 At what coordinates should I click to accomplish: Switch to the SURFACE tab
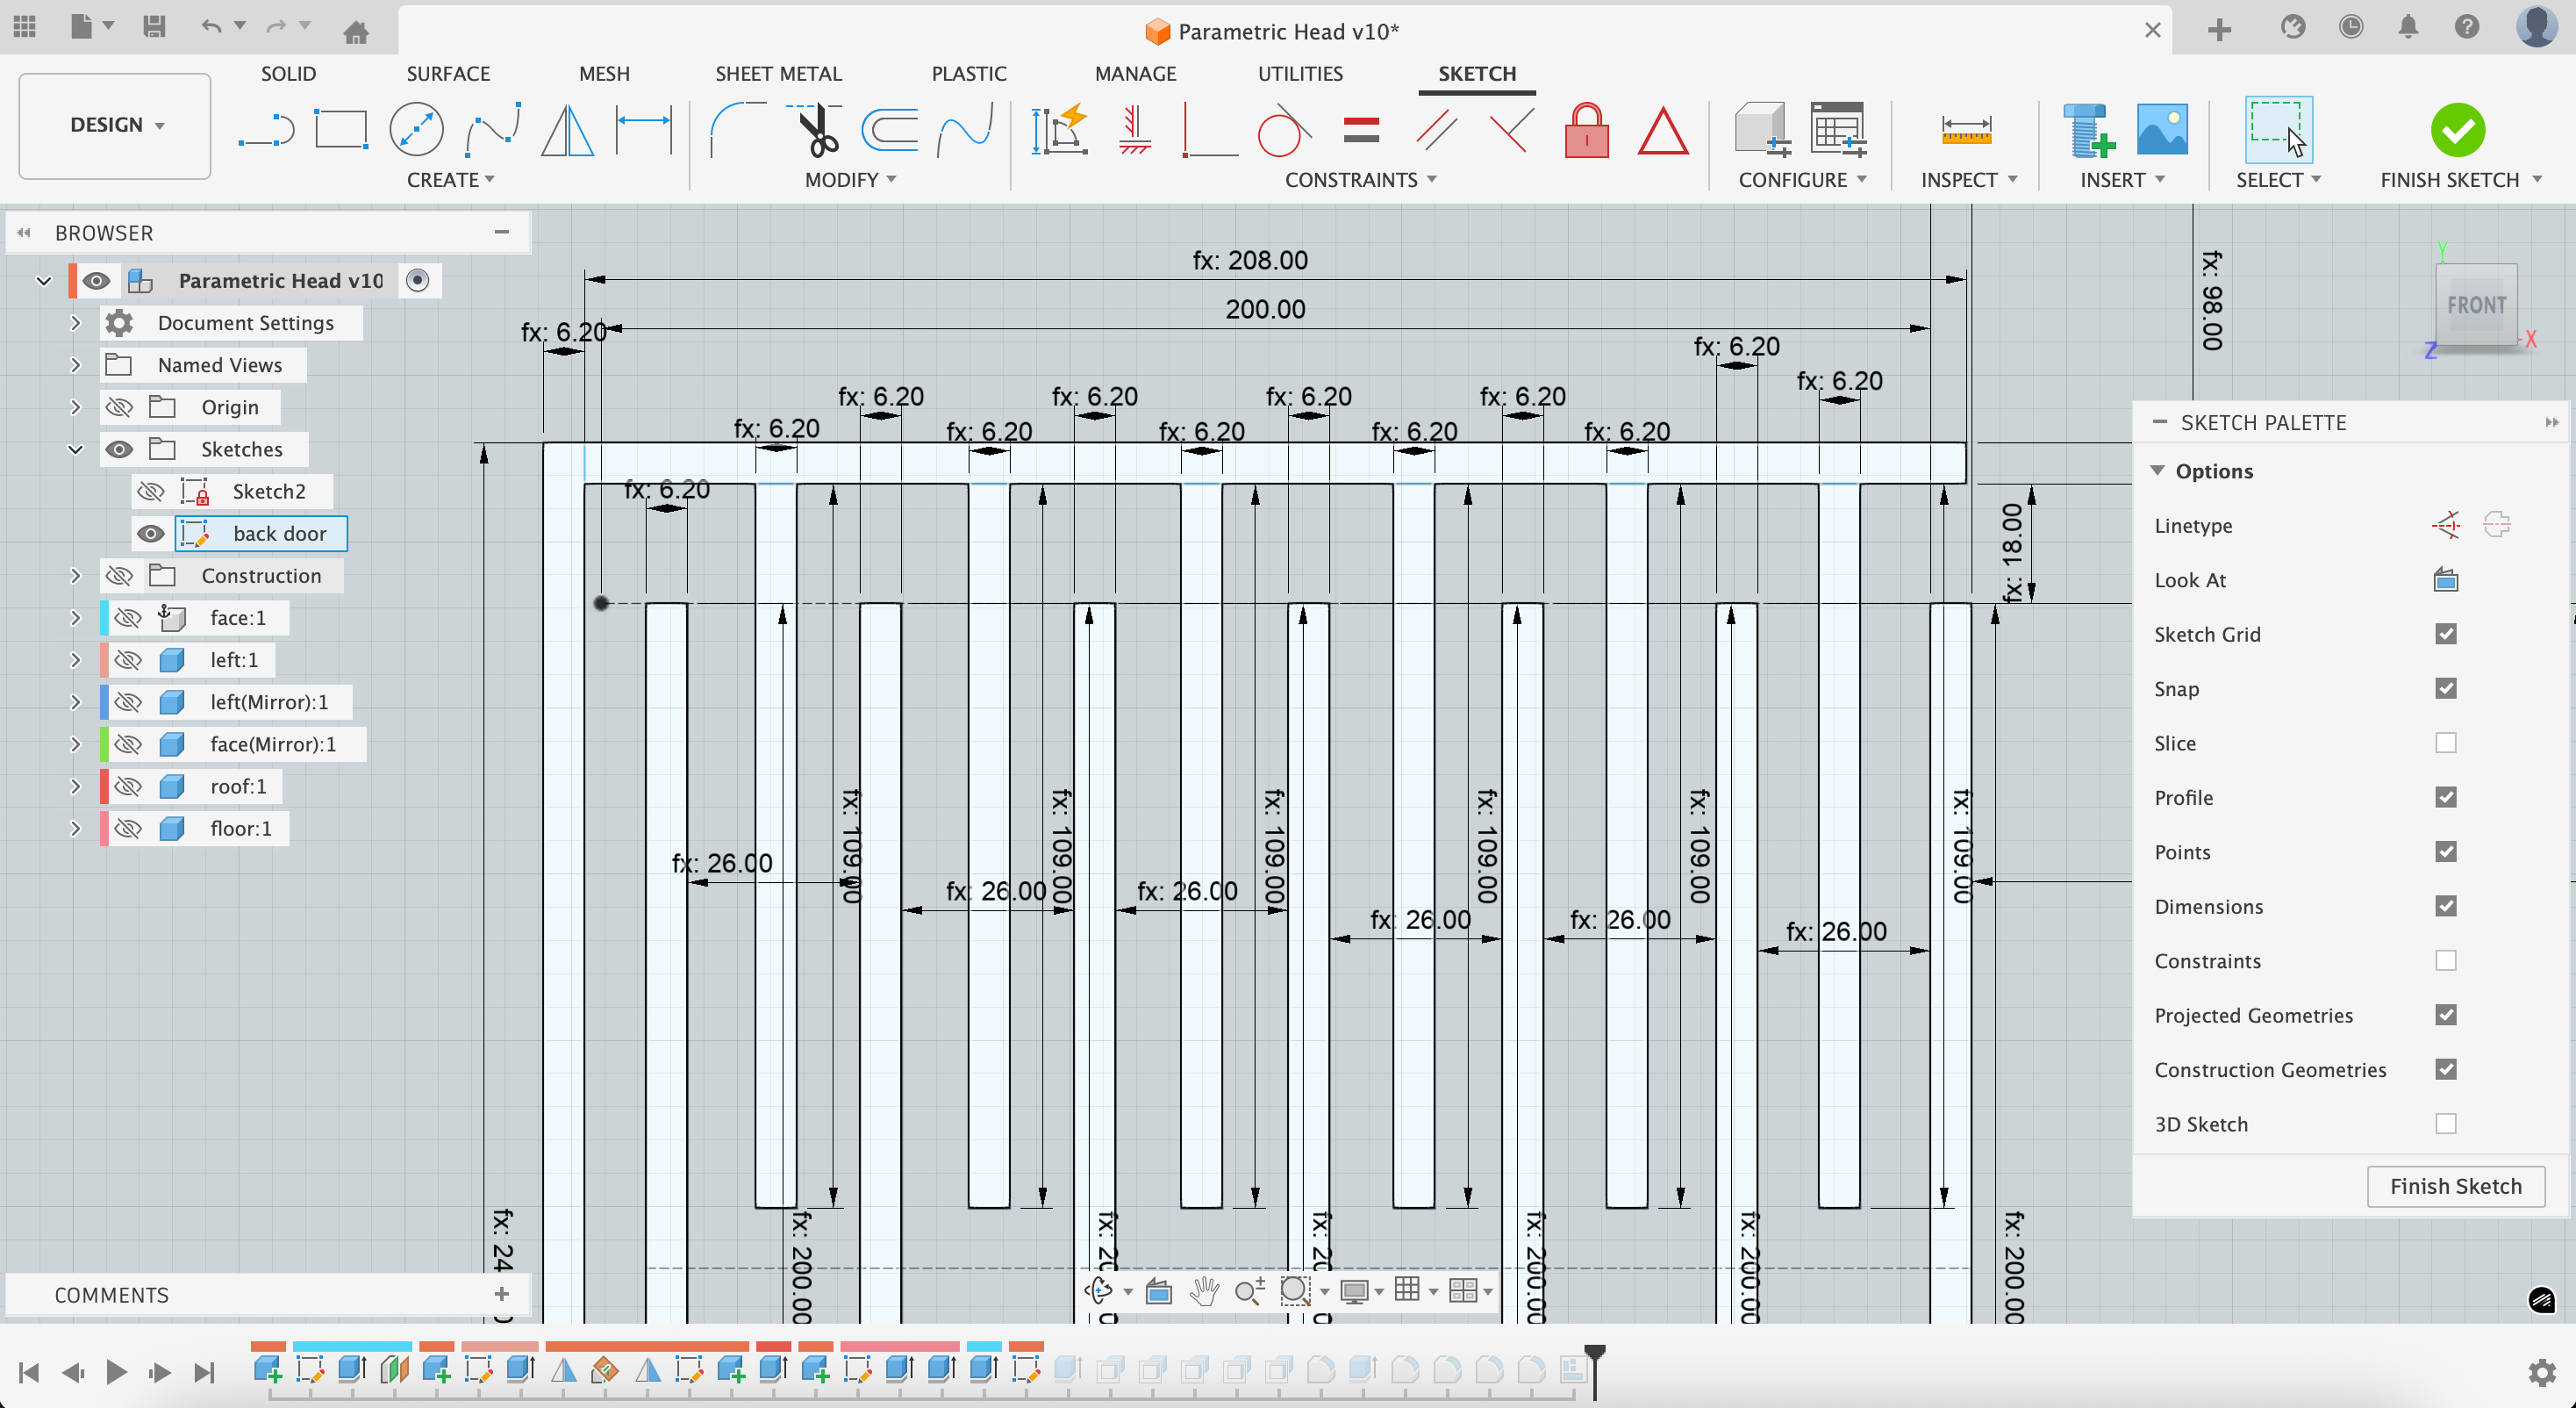[448, 74]
